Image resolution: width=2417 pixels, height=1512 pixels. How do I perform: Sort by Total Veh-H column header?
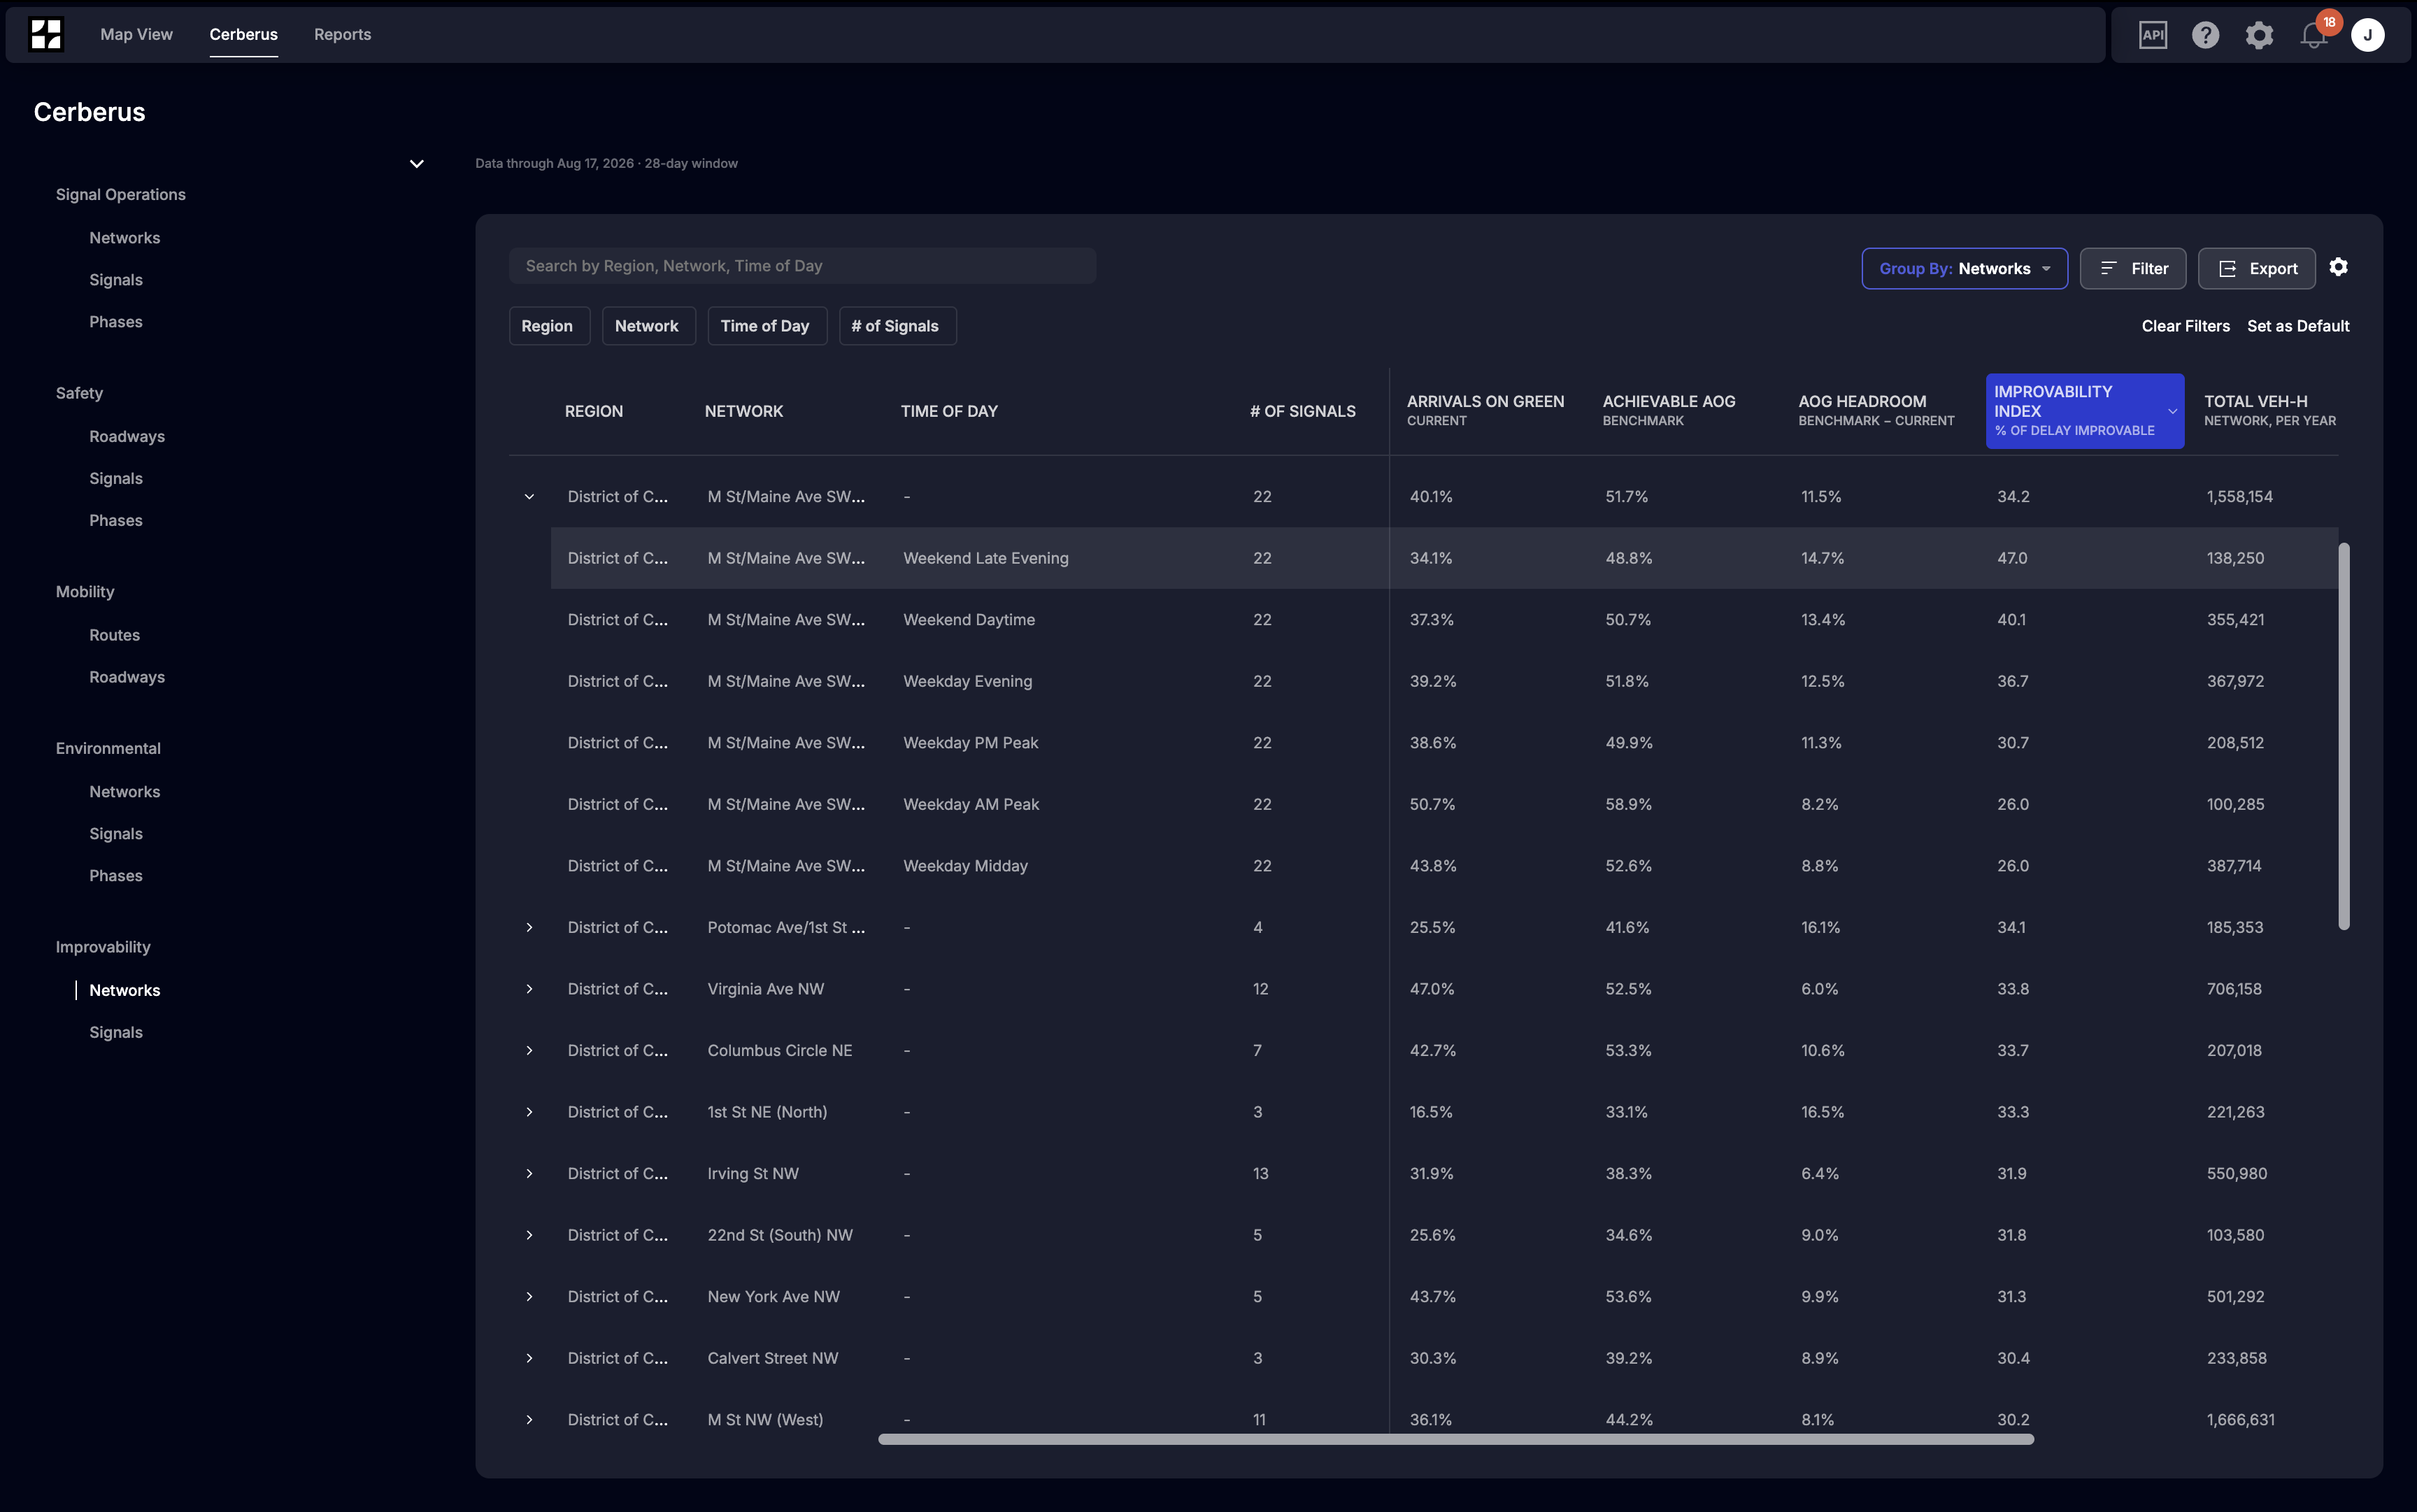(x=2269, y=411)
